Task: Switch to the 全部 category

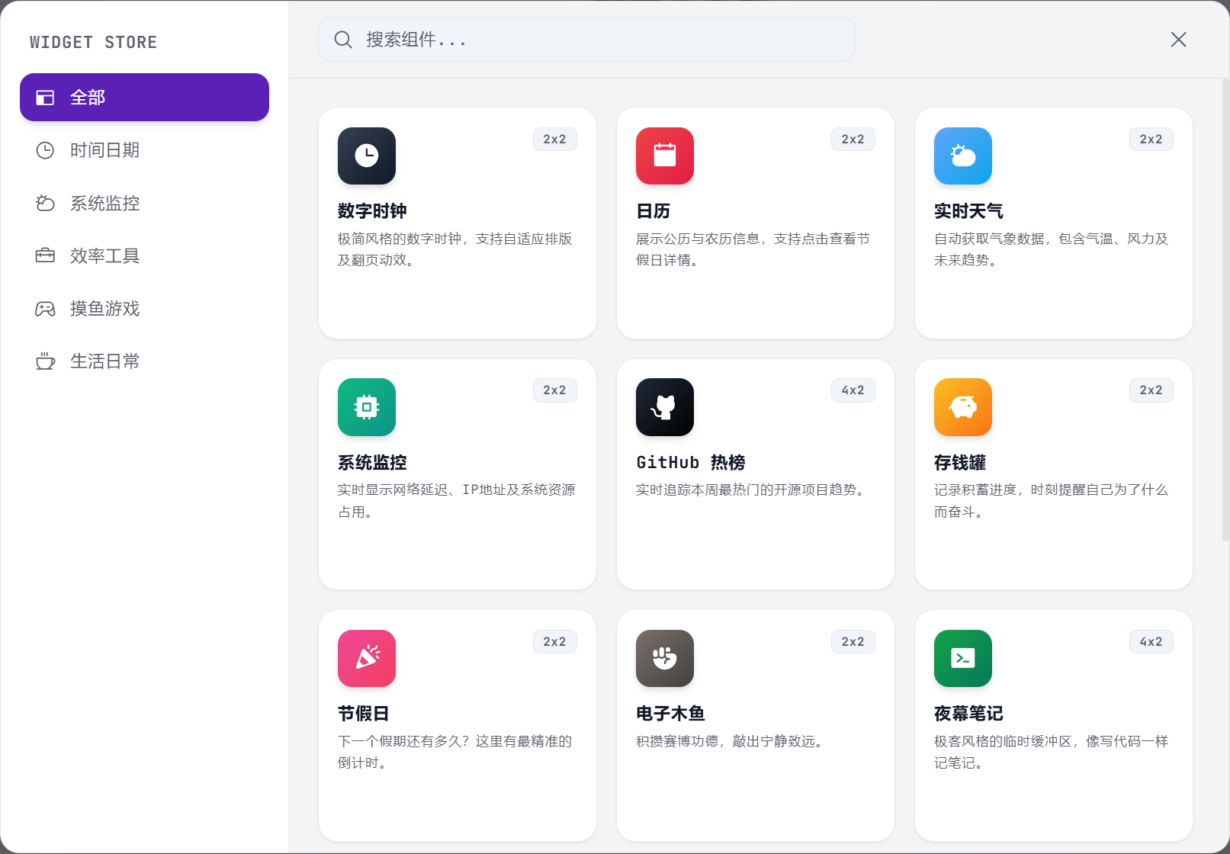Action: (144, 98)
